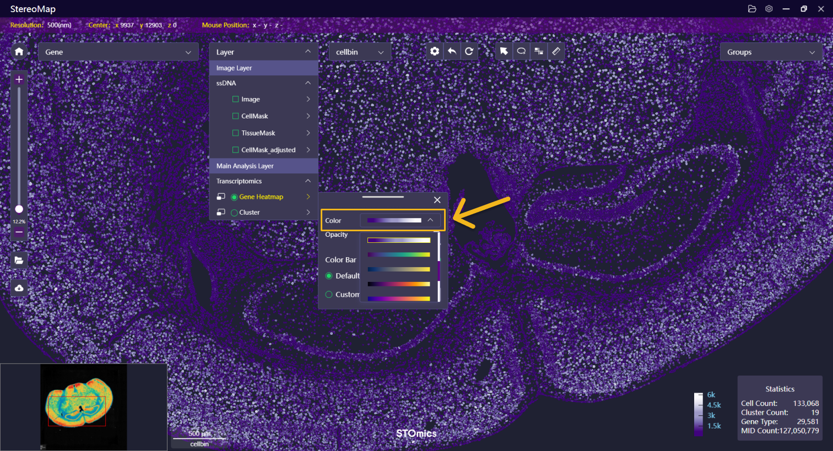This screenshot has height=451, width=833.
Task: Close the color settings popup
Action: (x=437, y=200)
